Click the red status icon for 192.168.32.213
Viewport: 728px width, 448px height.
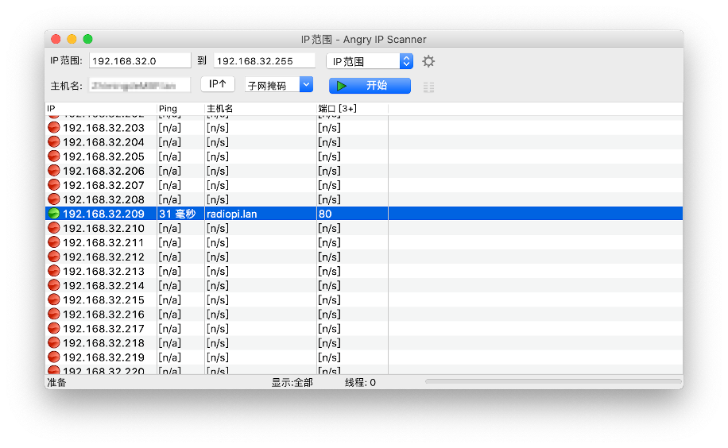point(54,271)
